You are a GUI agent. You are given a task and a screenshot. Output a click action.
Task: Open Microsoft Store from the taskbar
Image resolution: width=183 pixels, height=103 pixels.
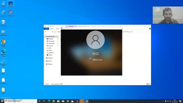(58, 101)
